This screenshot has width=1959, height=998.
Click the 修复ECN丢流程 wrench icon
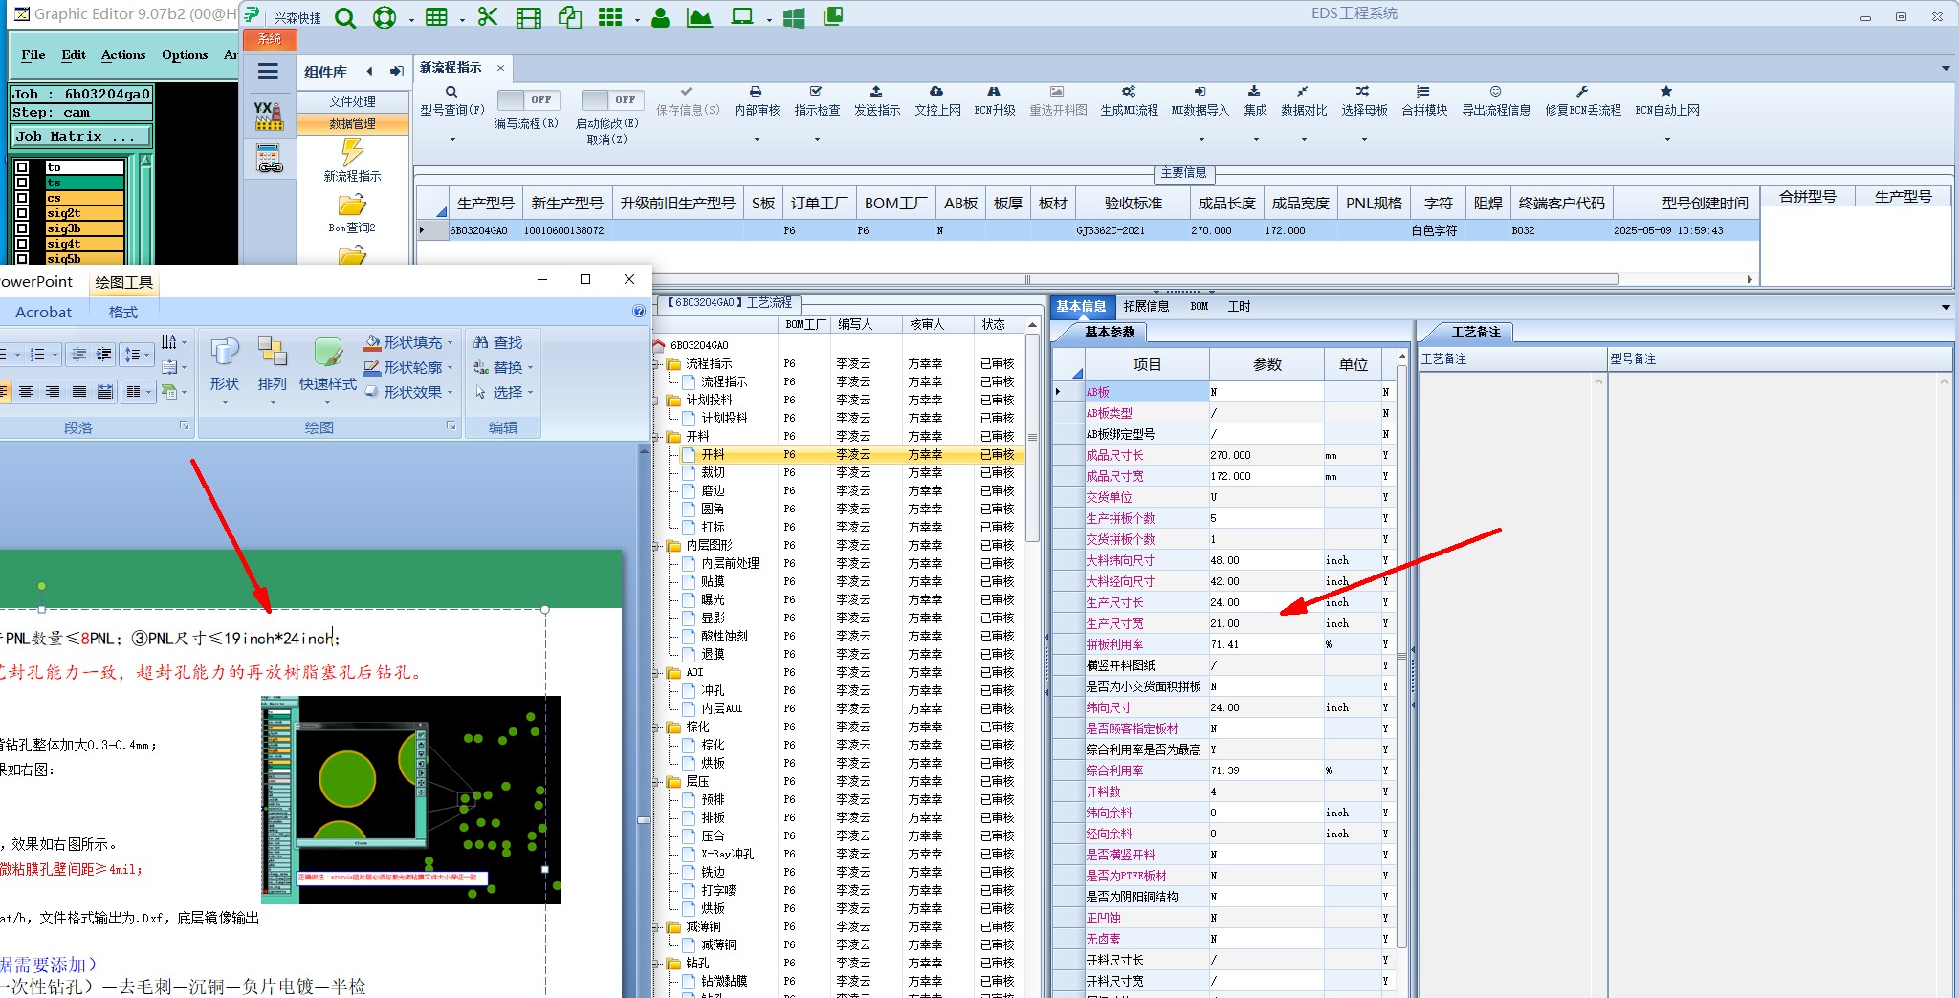(x=1582, y=92)
